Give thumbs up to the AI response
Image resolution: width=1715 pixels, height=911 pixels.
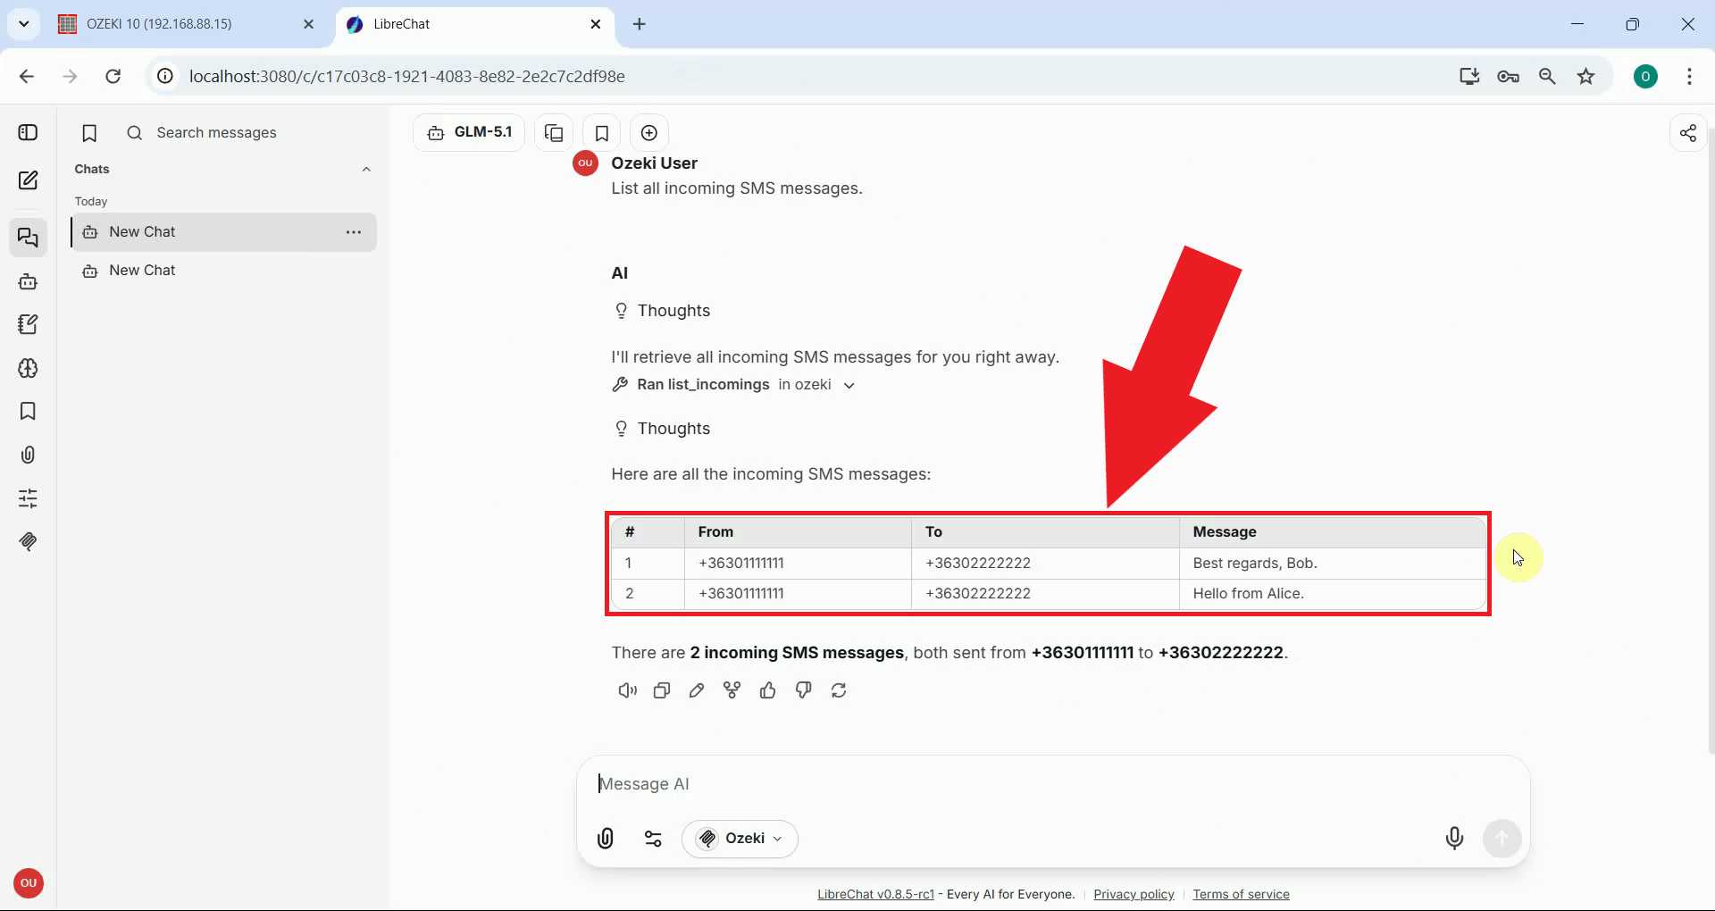point(767,690)
